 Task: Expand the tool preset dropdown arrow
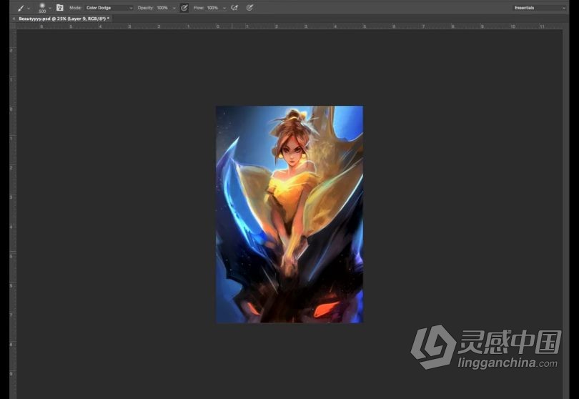(x=29, y=8)
